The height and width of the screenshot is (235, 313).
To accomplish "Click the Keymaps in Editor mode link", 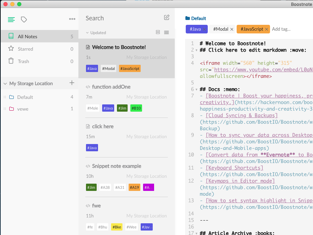I will (240, 181).
